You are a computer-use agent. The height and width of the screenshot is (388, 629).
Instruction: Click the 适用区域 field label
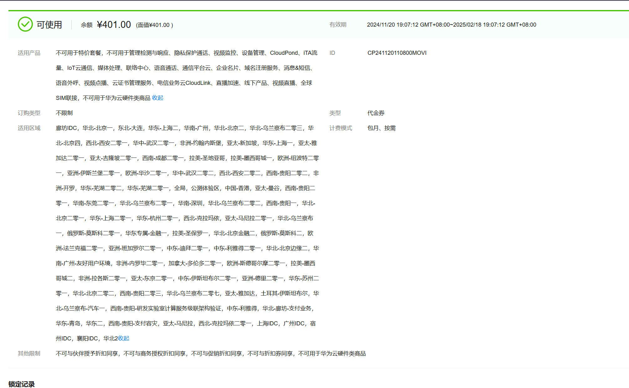click(28, 128)
